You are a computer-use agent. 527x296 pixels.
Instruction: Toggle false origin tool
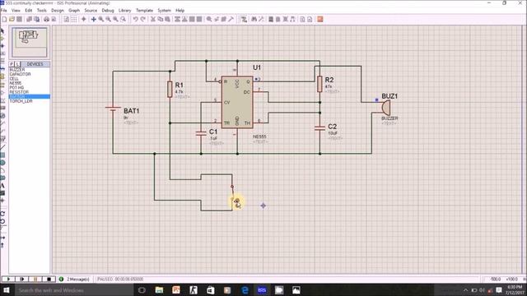tap(84, 20)
